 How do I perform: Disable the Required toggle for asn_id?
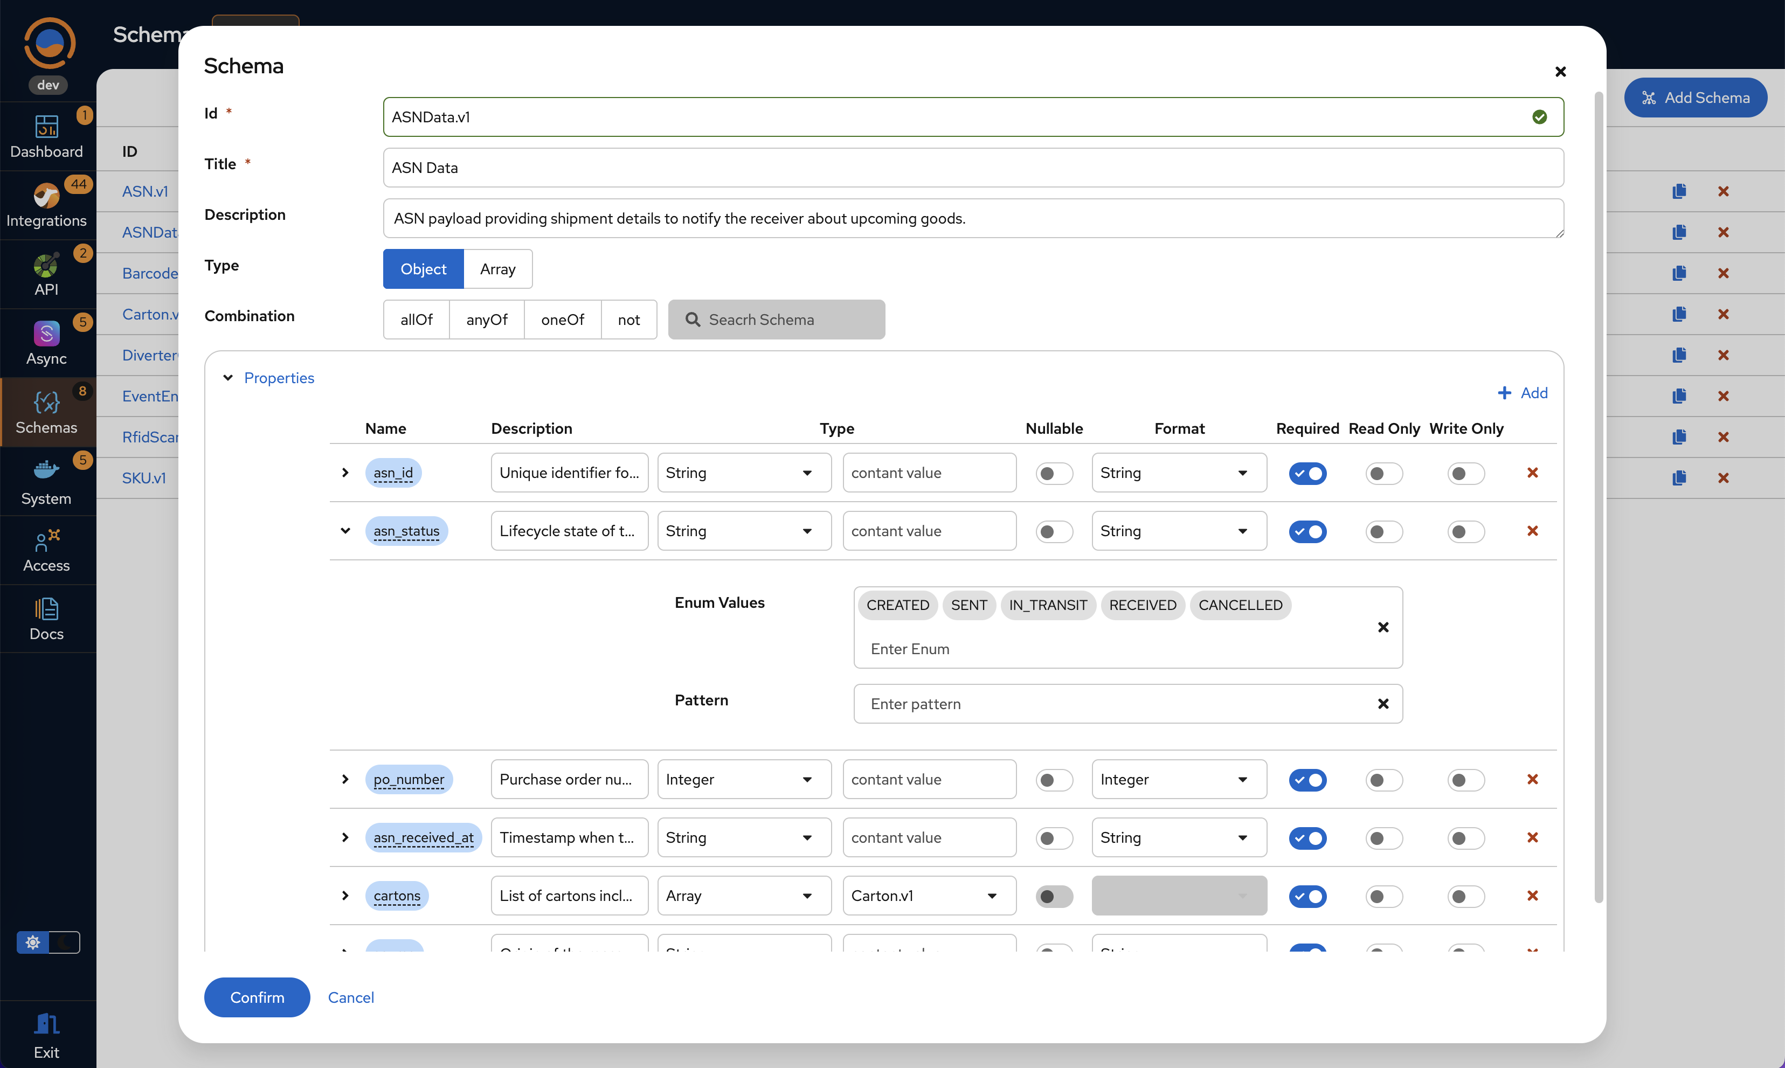pos(1307,474)
